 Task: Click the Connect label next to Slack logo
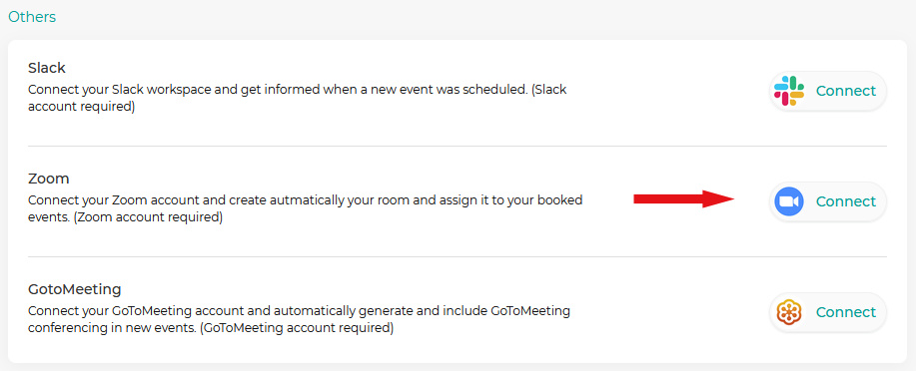(845, 91)
